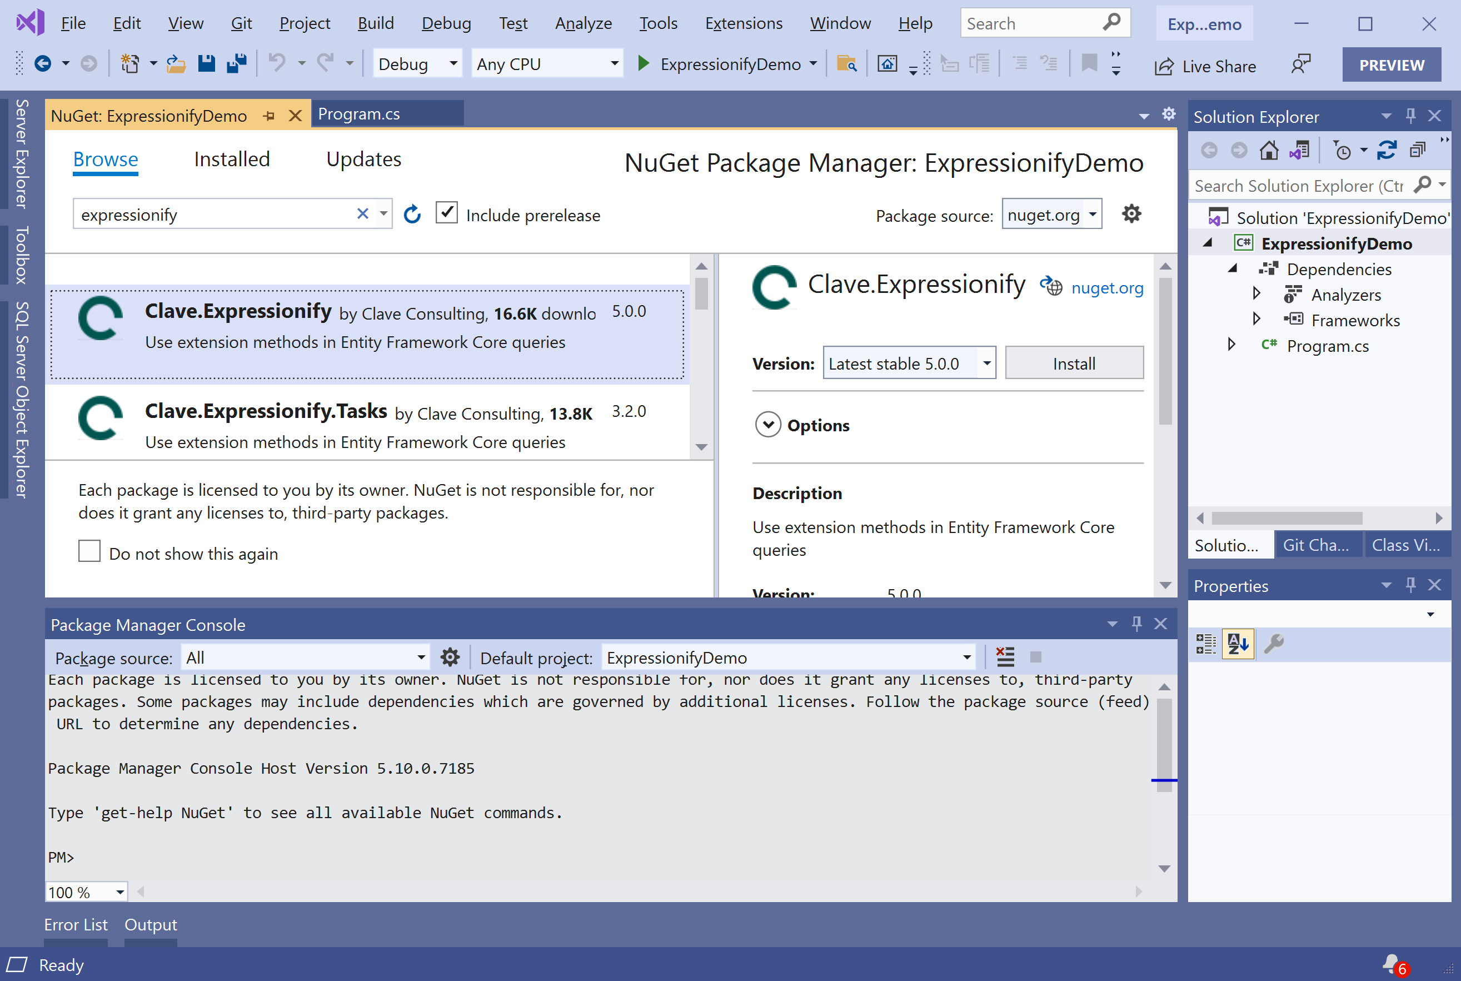Click the Sync with Active Document icon
The image size is (1461, 981).
[1387, 151]
